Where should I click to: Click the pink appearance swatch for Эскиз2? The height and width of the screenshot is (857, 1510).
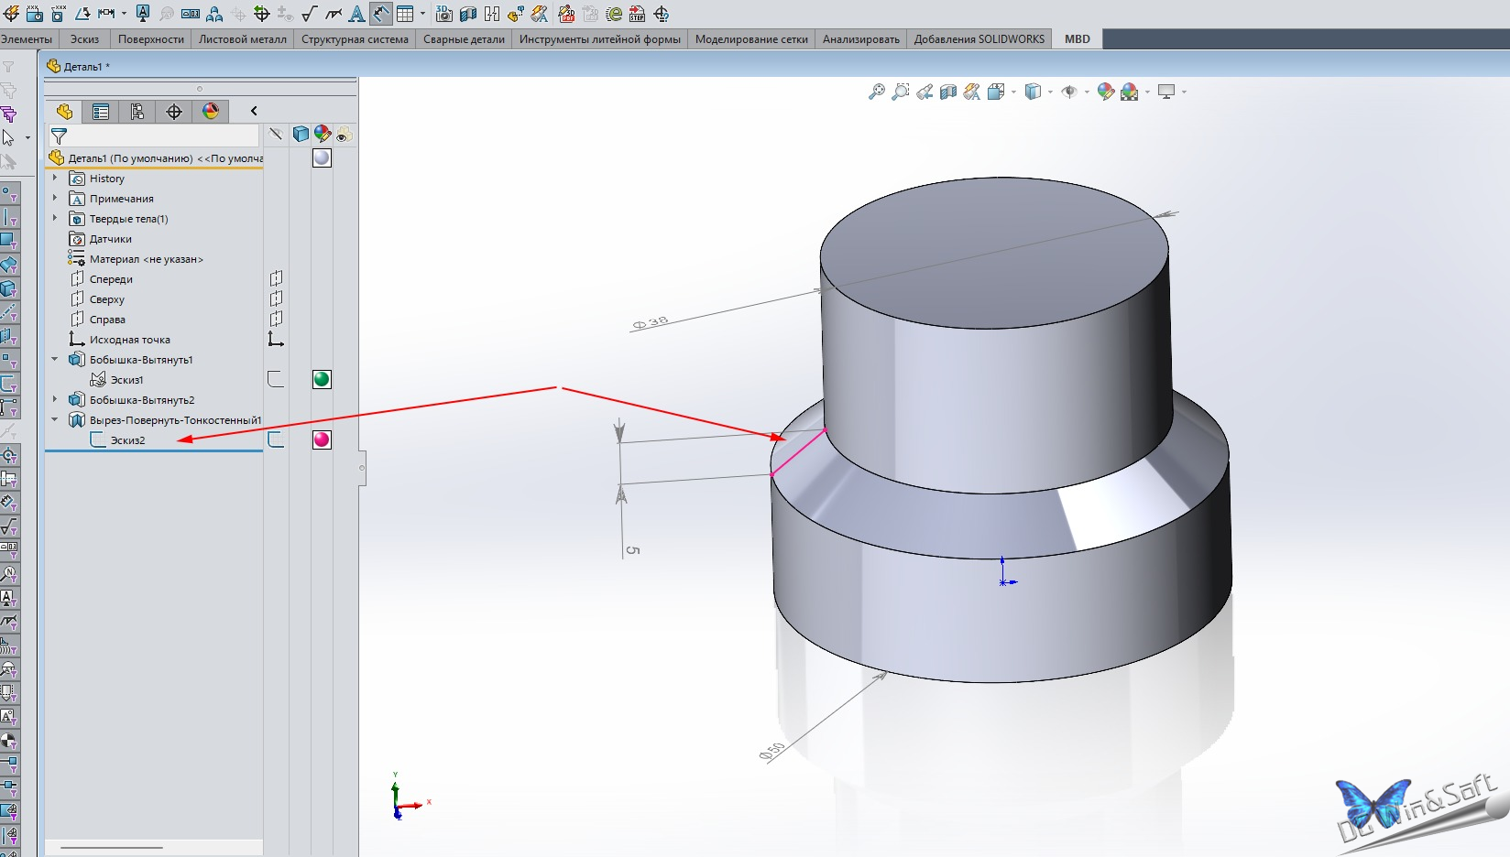coord(322,439)
